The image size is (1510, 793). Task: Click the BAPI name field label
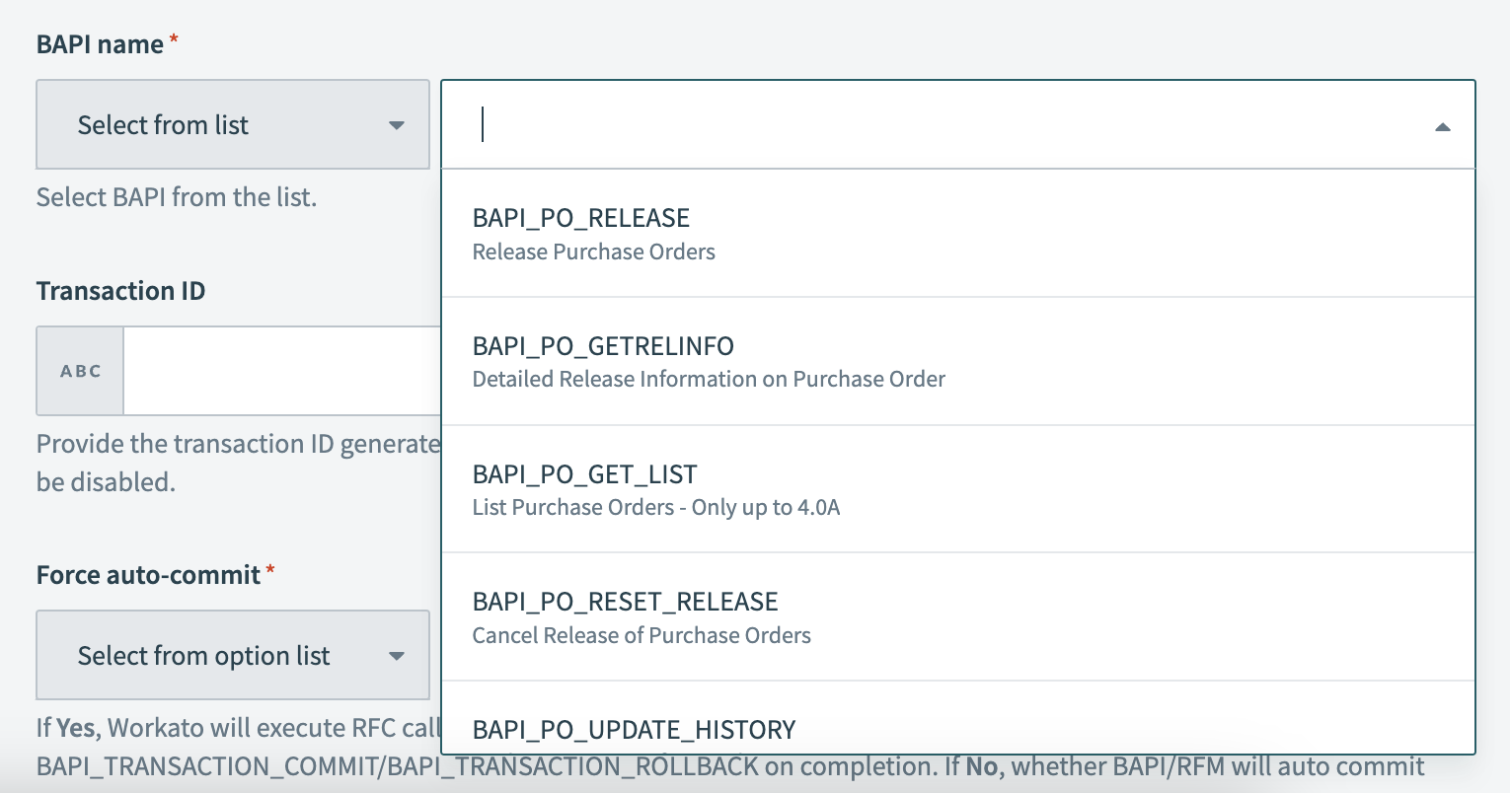99,43
